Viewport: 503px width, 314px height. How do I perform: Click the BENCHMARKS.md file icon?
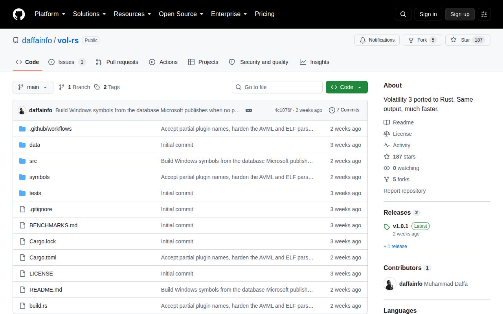22,225
